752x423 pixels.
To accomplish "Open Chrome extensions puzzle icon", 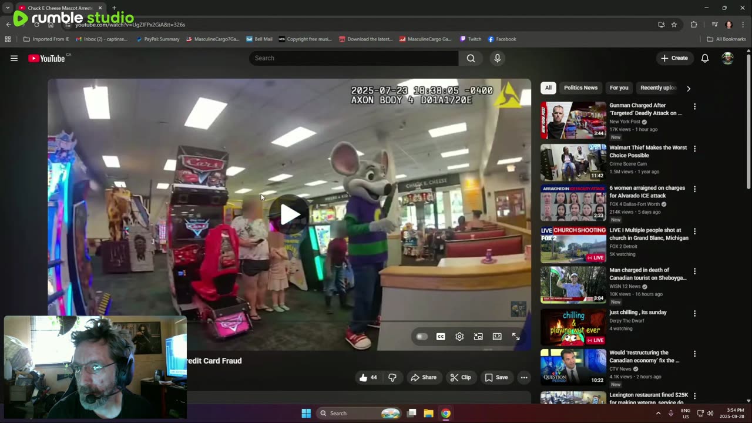I will pos(694,25).
